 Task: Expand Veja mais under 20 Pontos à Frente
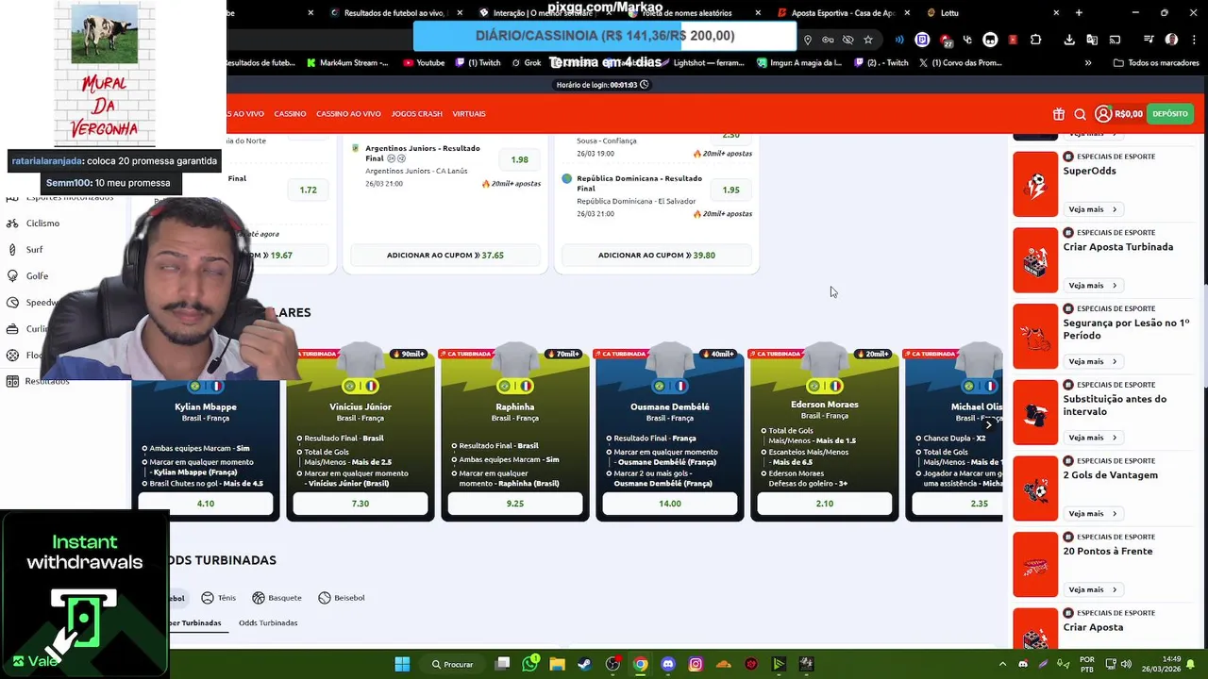[x=1093, y=590]
